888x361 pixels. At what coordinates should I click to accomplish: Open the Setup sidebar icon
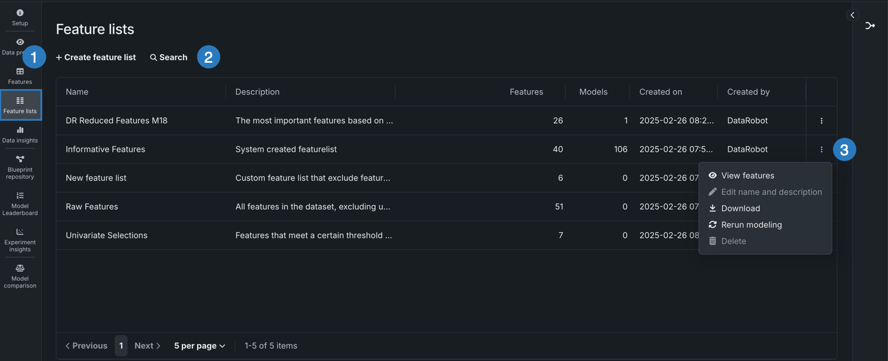(20, 13)
